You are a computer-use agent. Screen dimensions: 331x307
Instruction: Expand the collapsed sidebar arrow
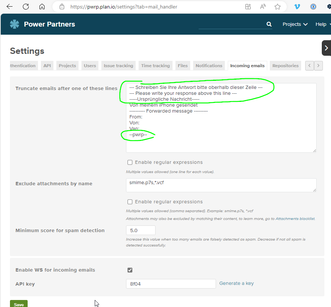pyautogui.click(x=326, y=48)
